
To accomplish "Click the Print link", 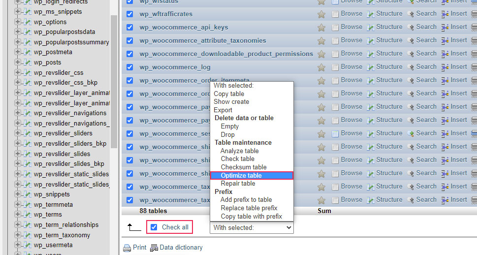I will [139, 248].
